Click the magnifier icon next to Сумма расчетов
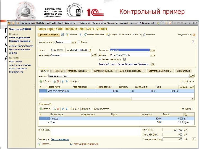The width and height of the screenshot is (199, 149). [x=194, y=139]
